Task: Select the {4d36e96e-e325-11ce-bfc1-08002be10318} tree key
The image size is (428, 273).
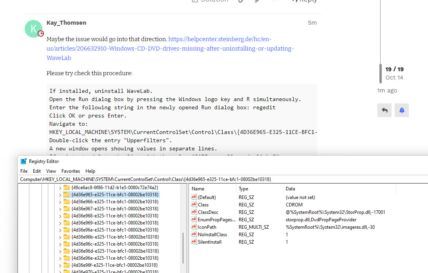Action: [115, 258]
